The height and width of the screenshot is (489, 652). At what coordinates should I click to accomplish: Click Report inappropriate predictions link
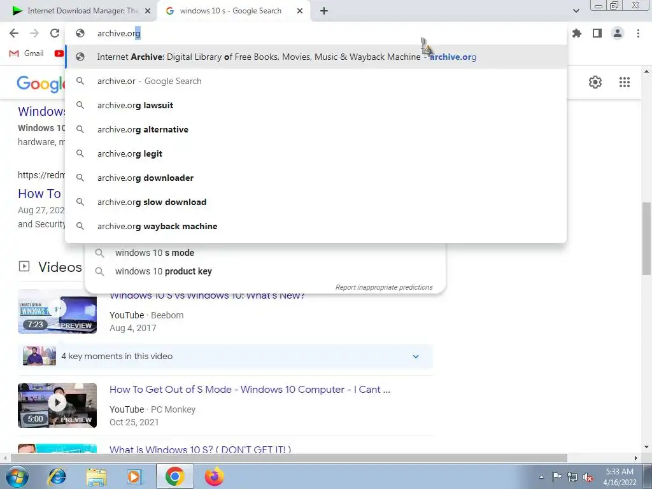pos(384,287)
